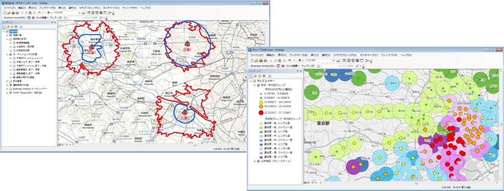Toggle the World Topographic layer checkbox
504x191 pixels.
tap(11, 92)
